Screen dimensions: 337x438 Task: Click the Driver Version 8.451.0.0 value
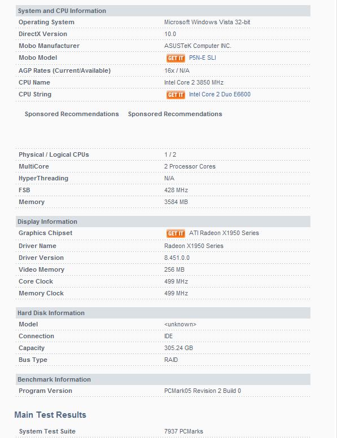[x=177, y=258]
